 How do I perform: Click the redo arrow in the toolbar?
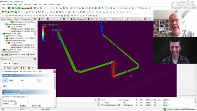pyautogui.click(x=48, y=8)
